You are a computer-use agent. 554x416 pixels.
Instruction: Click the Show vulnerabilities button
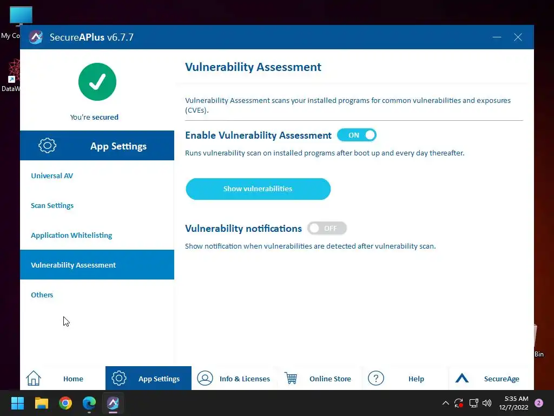[x=258, y=189]
